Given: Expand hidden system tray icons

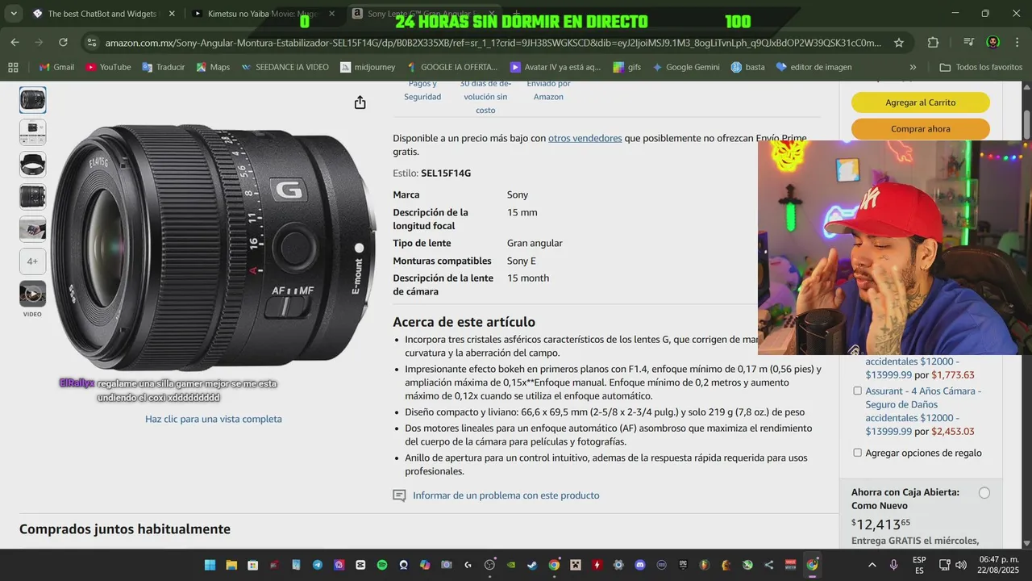Looking at the screenshot, I should click(x=871, y=565).
